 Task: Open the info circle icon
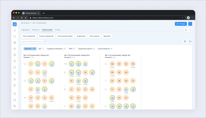[x=190, y=41]
